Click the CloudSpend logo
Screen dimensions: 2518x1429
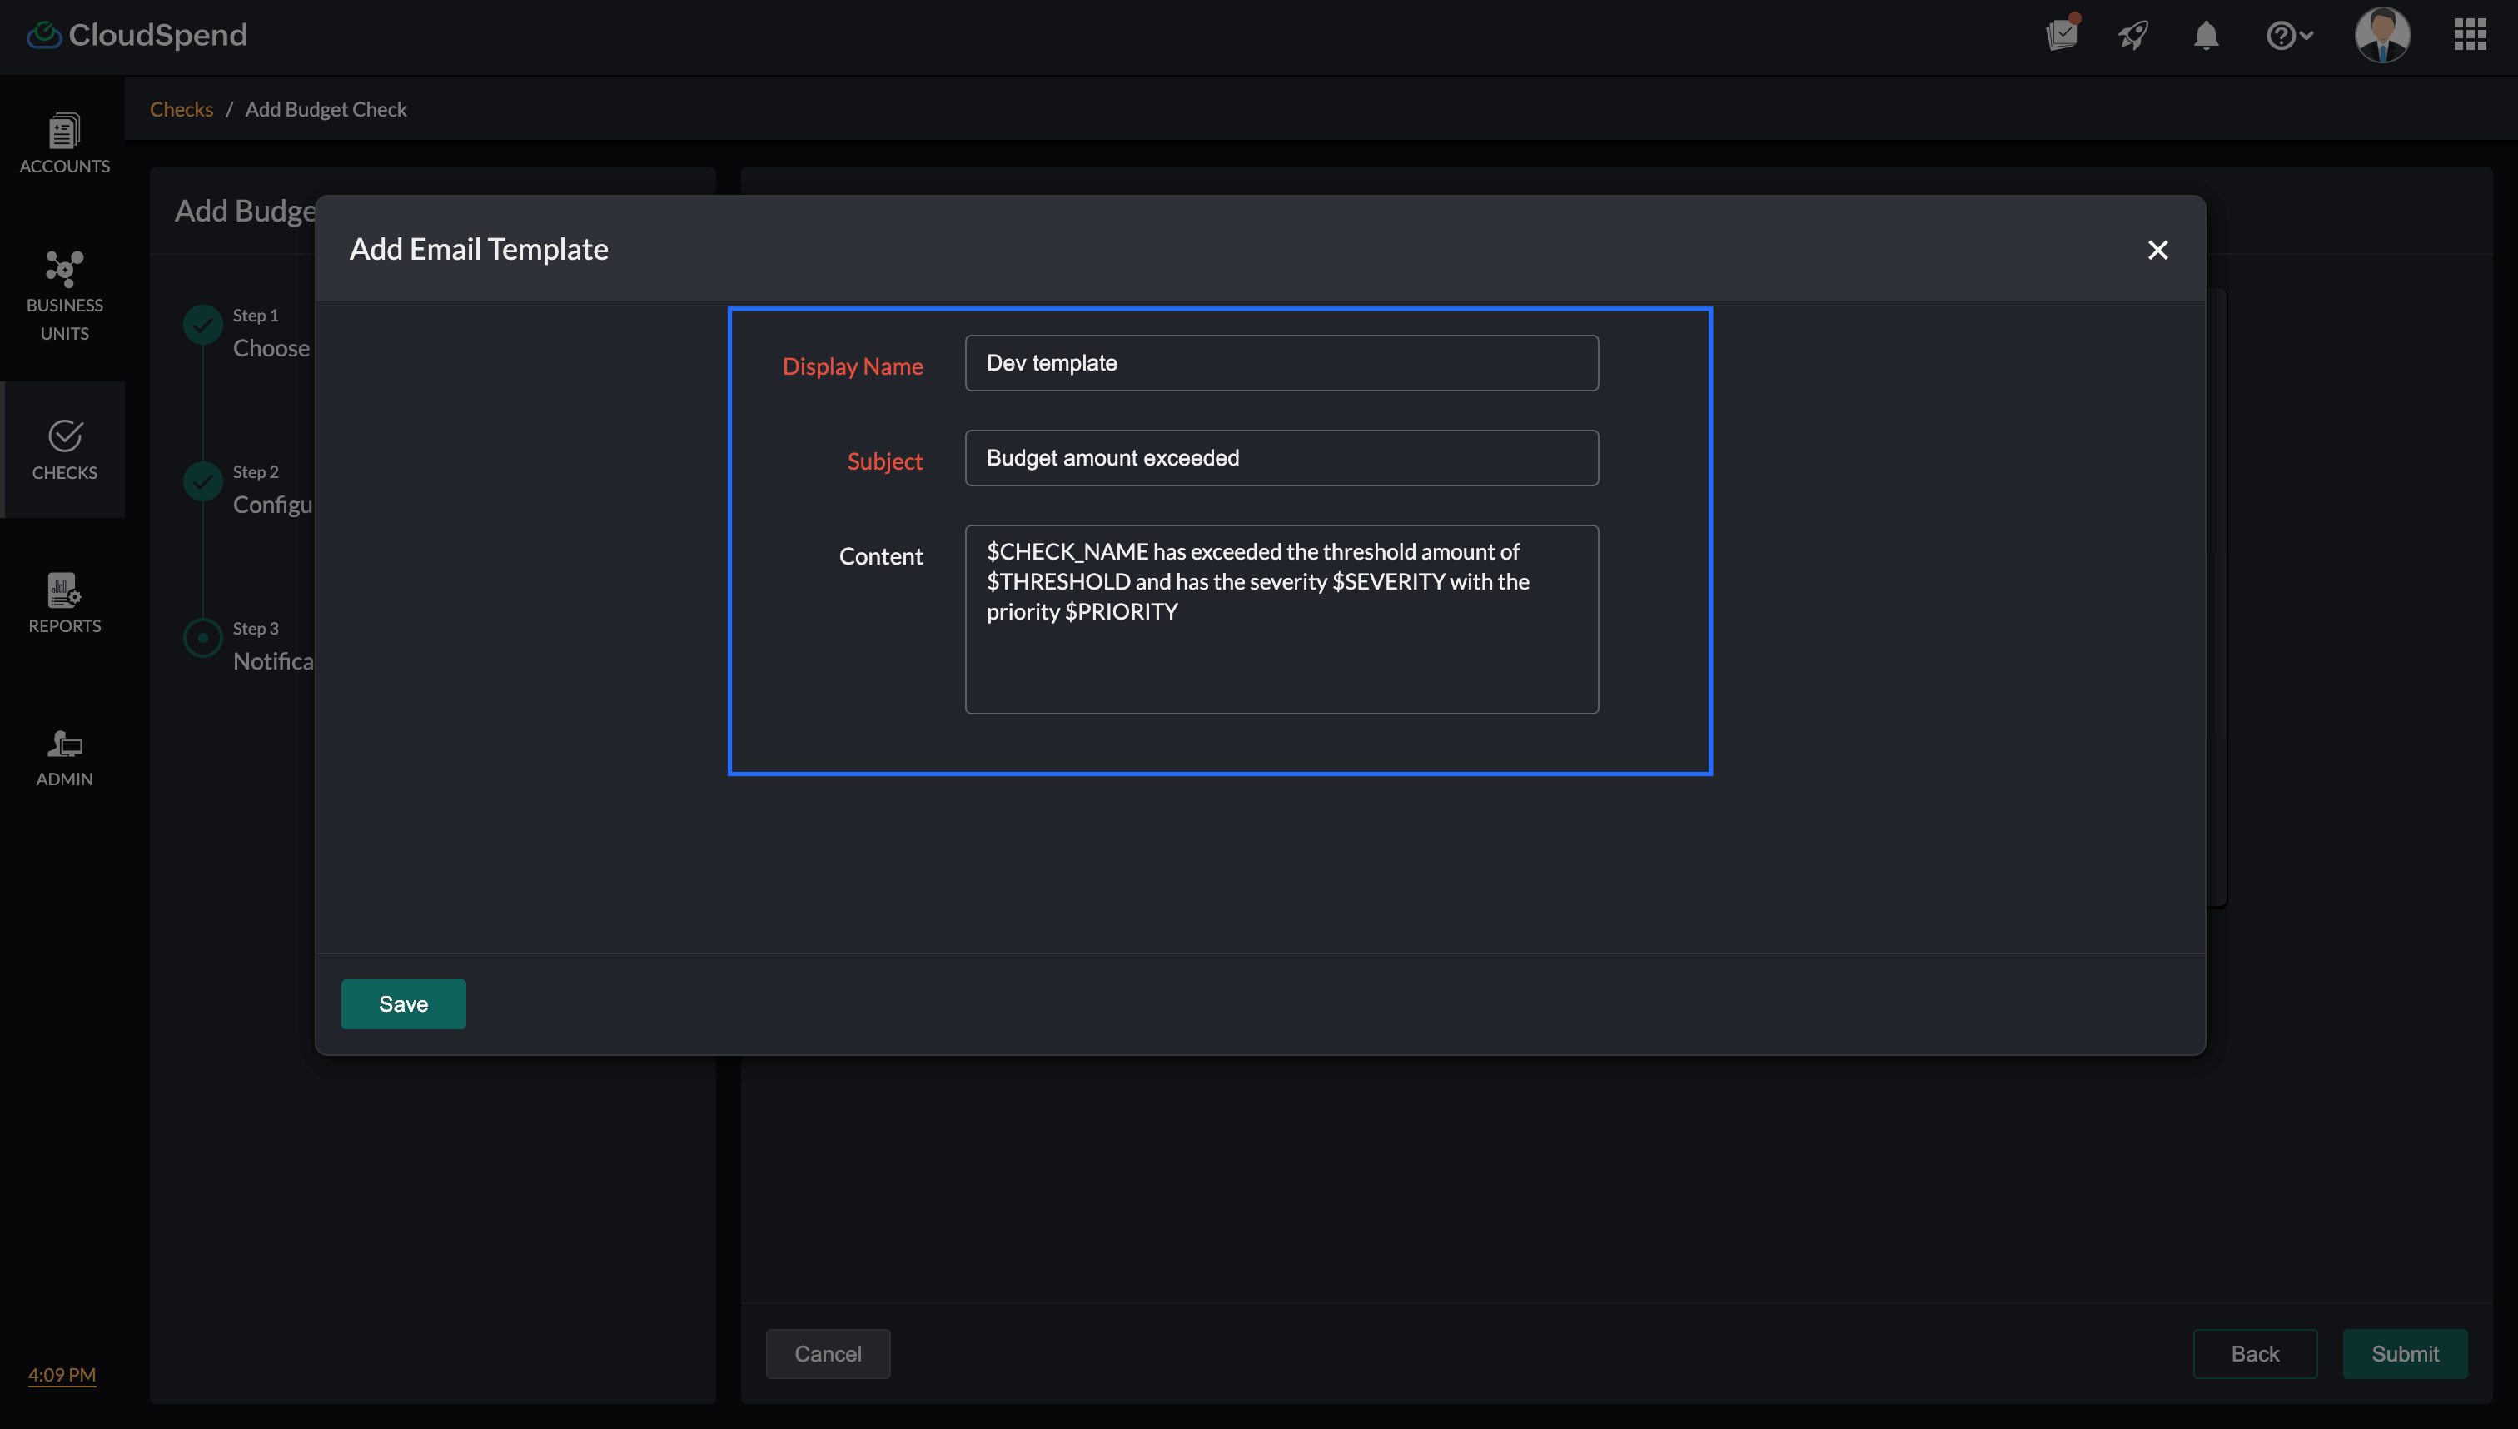point(137,35)
